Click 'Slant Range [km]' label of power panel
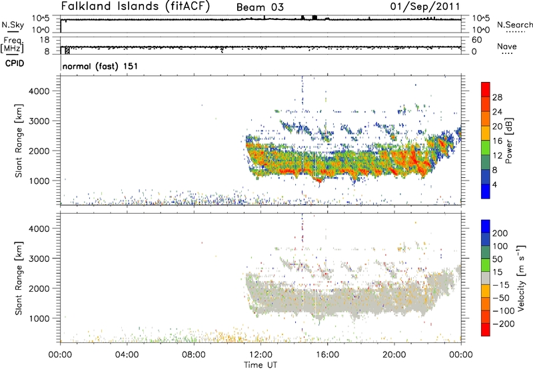The image size is (533, 369). point(19,141)
